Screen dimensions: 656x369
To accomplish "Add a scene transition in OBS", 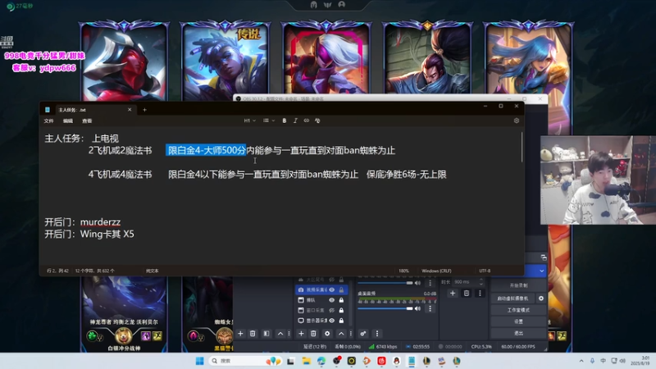I will (453, 294).
